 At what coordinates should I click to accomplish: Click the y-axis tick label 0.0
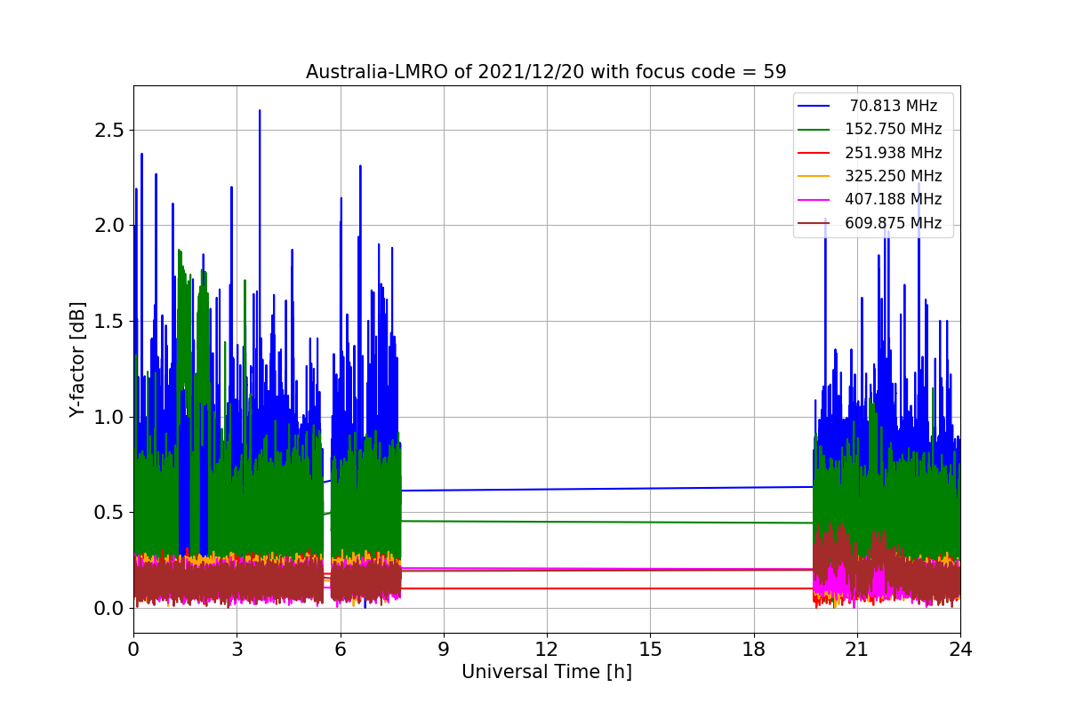point(108,609)
